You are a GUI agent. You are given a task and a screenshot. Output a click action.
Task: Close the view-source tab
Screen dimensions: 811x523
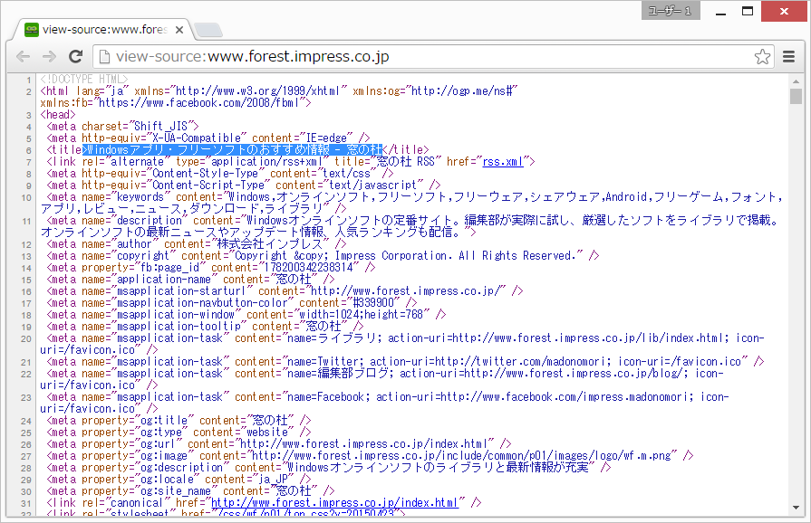178,28
